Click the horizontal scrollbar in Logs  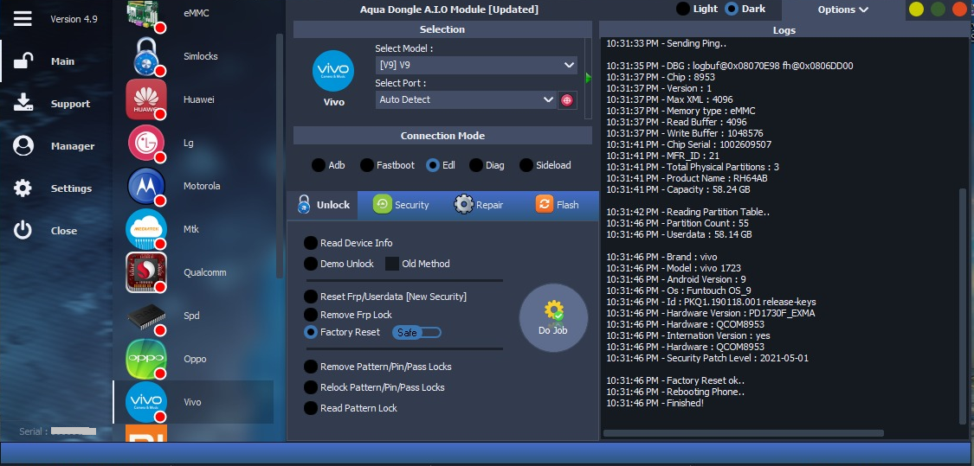tap(744, 433)
